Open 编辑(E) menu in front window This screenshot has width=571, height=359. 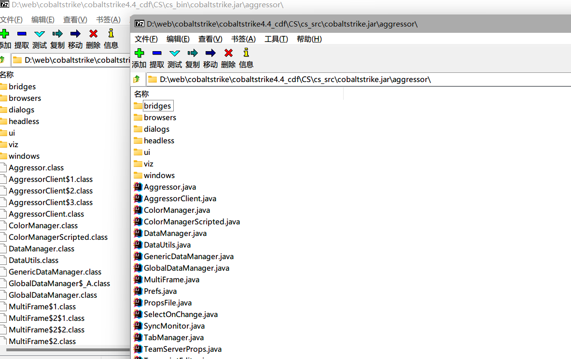[178, 39]
